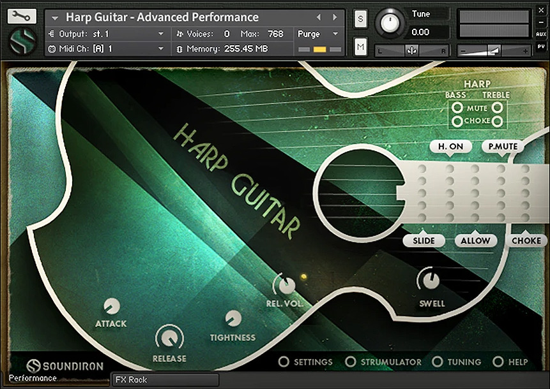
Task: Adjust the SWELL knob
Action: pos(430,280)
